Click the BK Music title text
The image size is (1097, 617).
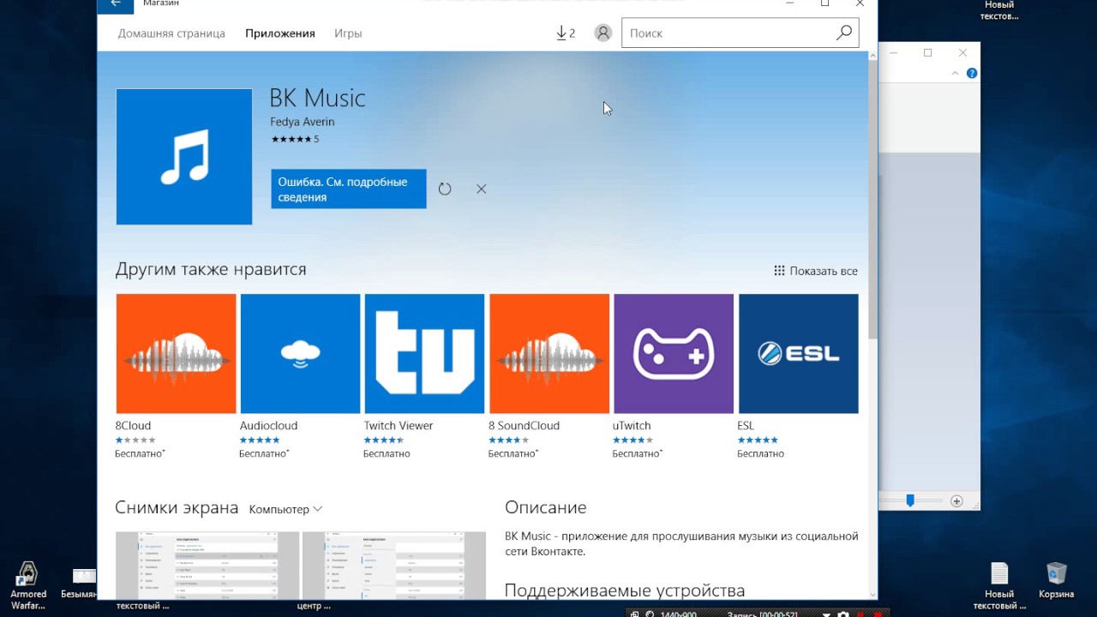pyautogui.click(x=317, y=98)
